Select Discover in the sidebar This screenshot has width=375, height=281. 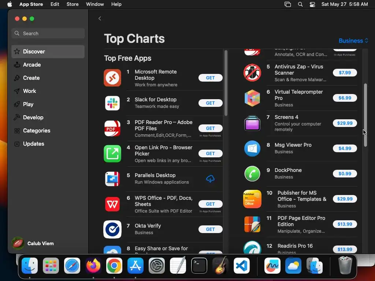(x=48, y=52)
